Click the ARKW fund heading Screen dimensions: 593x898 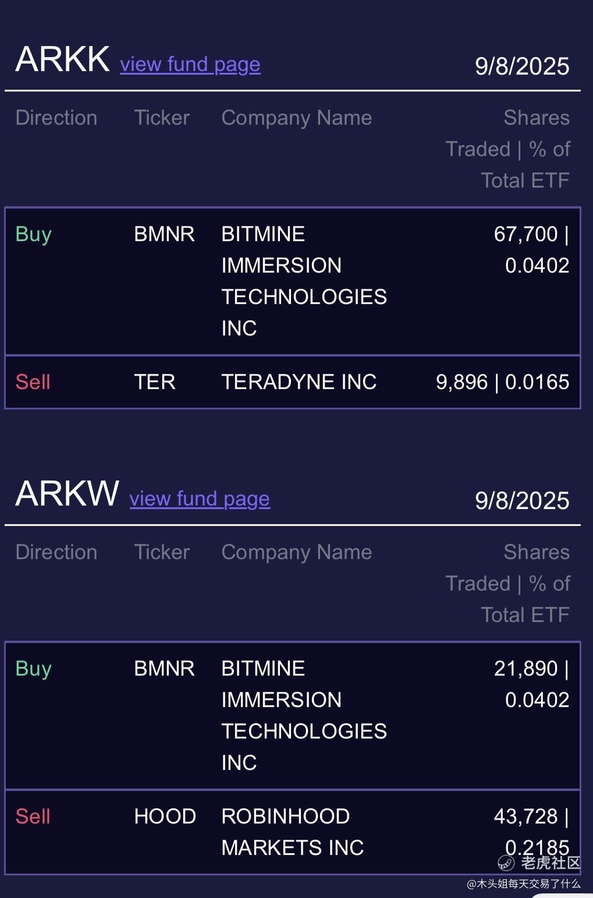pyautogui.click(x=68, y=493)
